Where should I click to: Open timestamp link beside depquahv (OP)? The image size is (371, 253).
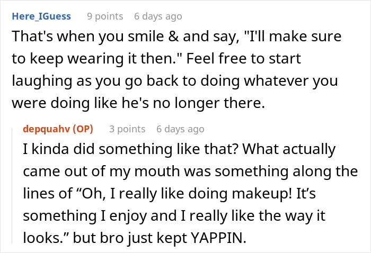click(180, 129)
